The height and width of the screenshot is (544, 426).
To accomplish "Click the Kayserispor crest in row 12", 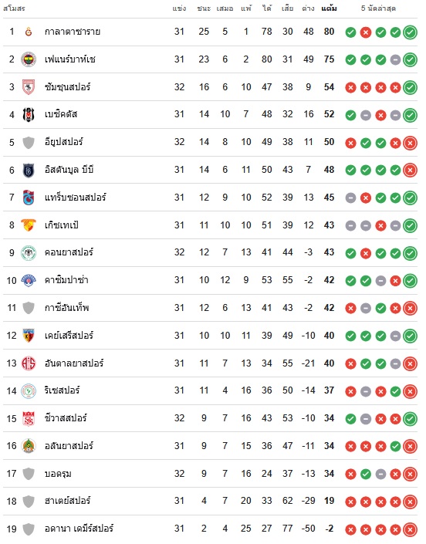I will tap(29, 336).
